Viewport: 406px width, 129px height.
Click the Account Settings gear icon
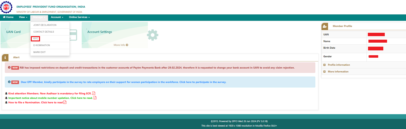[x=153, y=35]
